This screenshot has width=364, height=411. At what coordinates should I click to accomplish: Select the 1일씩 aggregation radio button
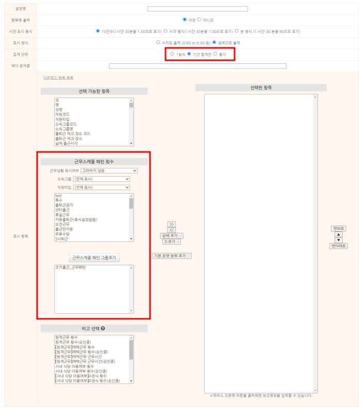tap(172, 54)
